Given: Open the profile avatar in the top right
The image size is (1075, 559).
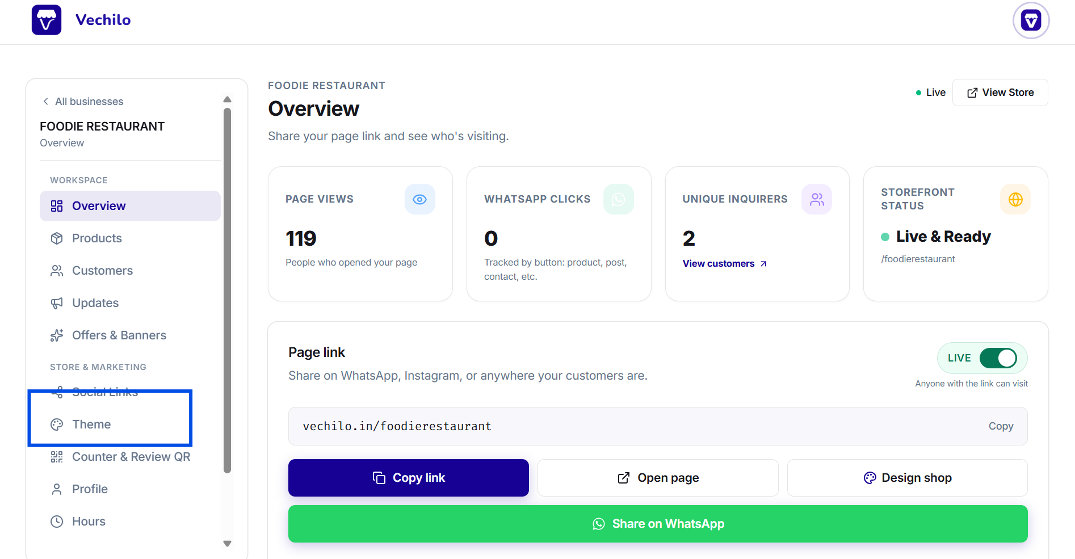Looking at the screenshot, I should coord(1031,20).
